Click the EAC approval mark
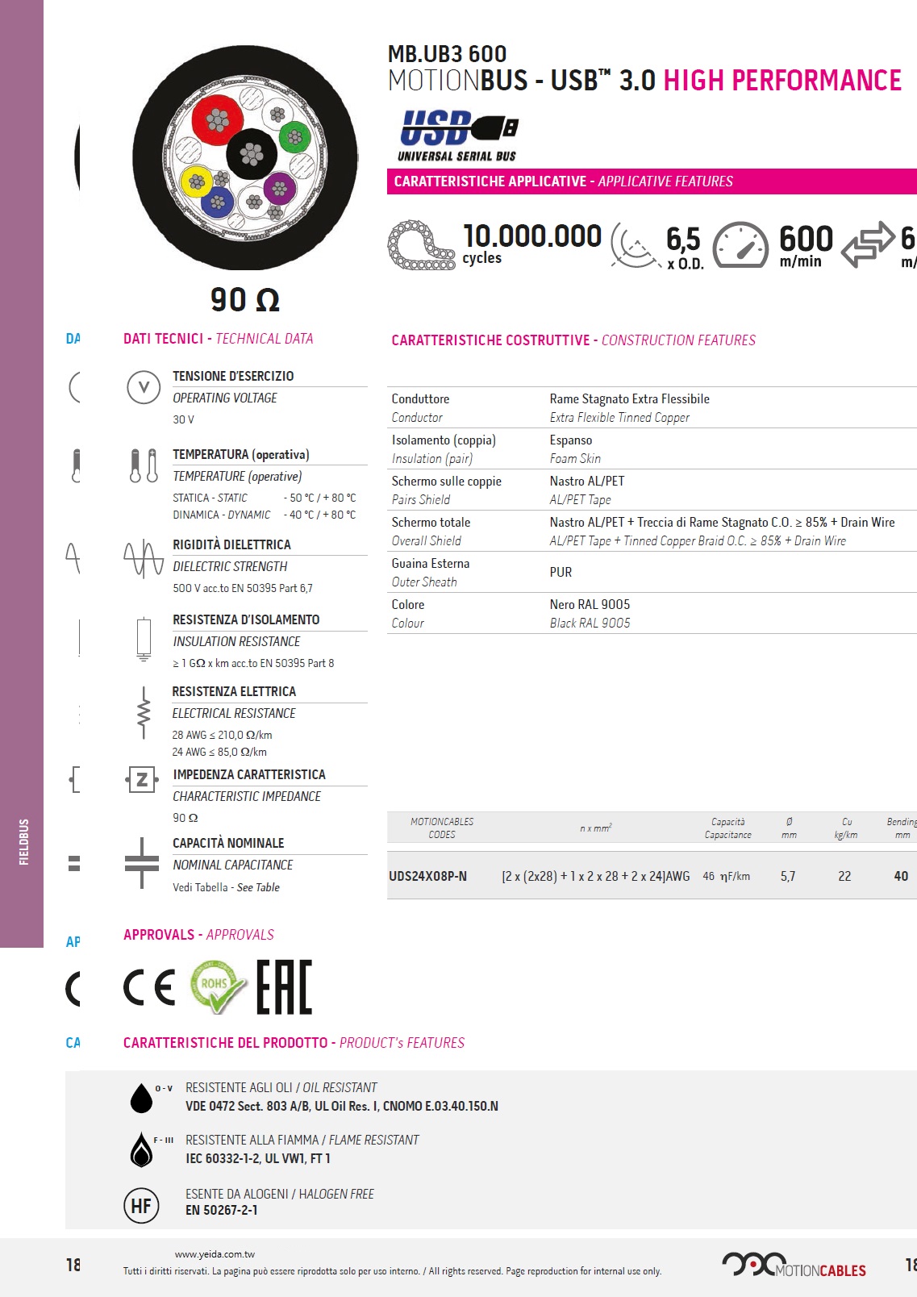The width and height of the screenshot is (917, 1297). [284, 986]
